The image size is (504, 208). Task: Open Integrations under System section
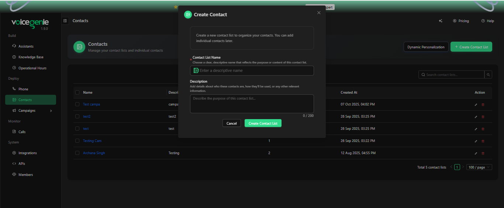tap(28, 153)
